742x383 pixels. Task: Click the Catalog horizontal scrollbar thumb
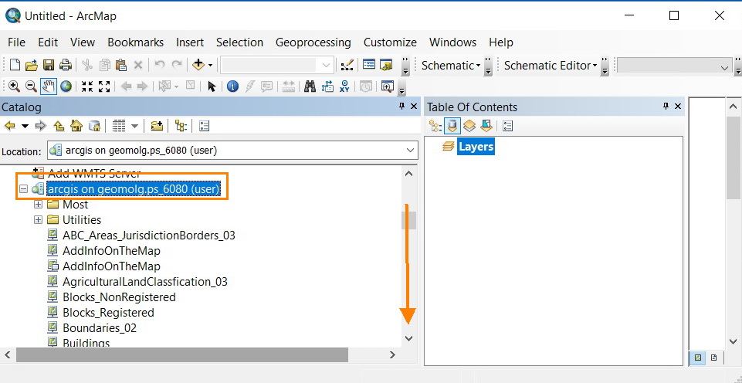pyautogui.click(x=181, y=354)
